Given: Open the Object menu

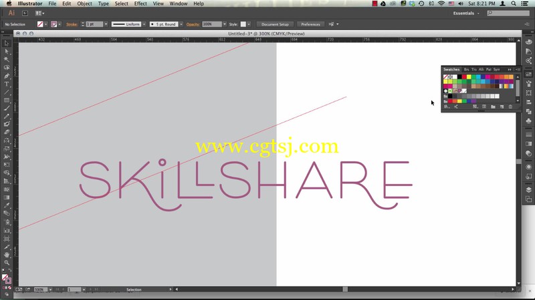Looking at the screenshot, I should [x=85, y=3].
